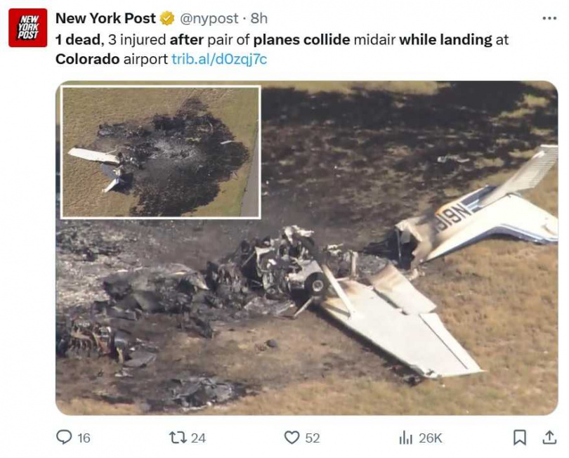Open the New York Post profile avatar
The width and height of the screenshot is (569, 458).
coord(27,25)
